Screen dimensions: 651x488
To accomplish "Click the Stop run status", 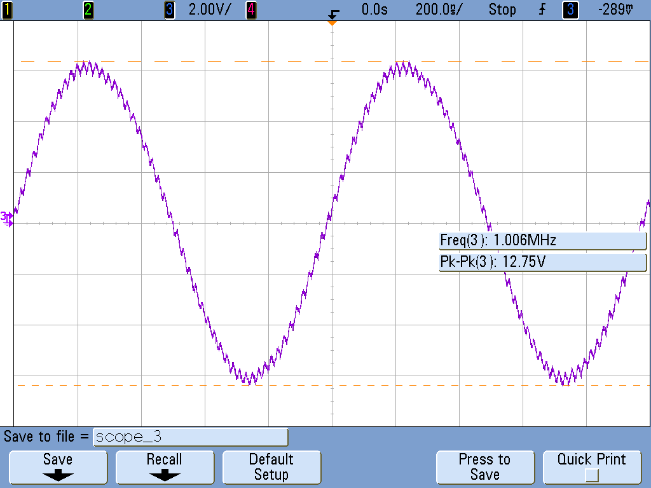I will coord(502,10).
